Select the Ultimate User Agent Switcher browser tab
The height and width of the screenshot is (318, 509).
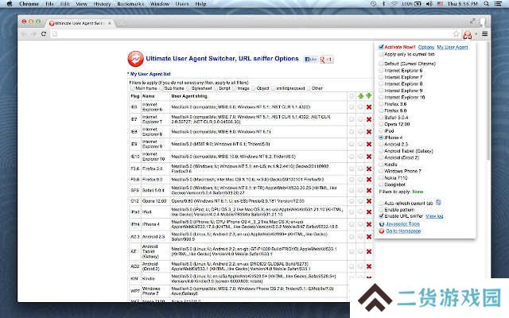[x=80, y=23]
